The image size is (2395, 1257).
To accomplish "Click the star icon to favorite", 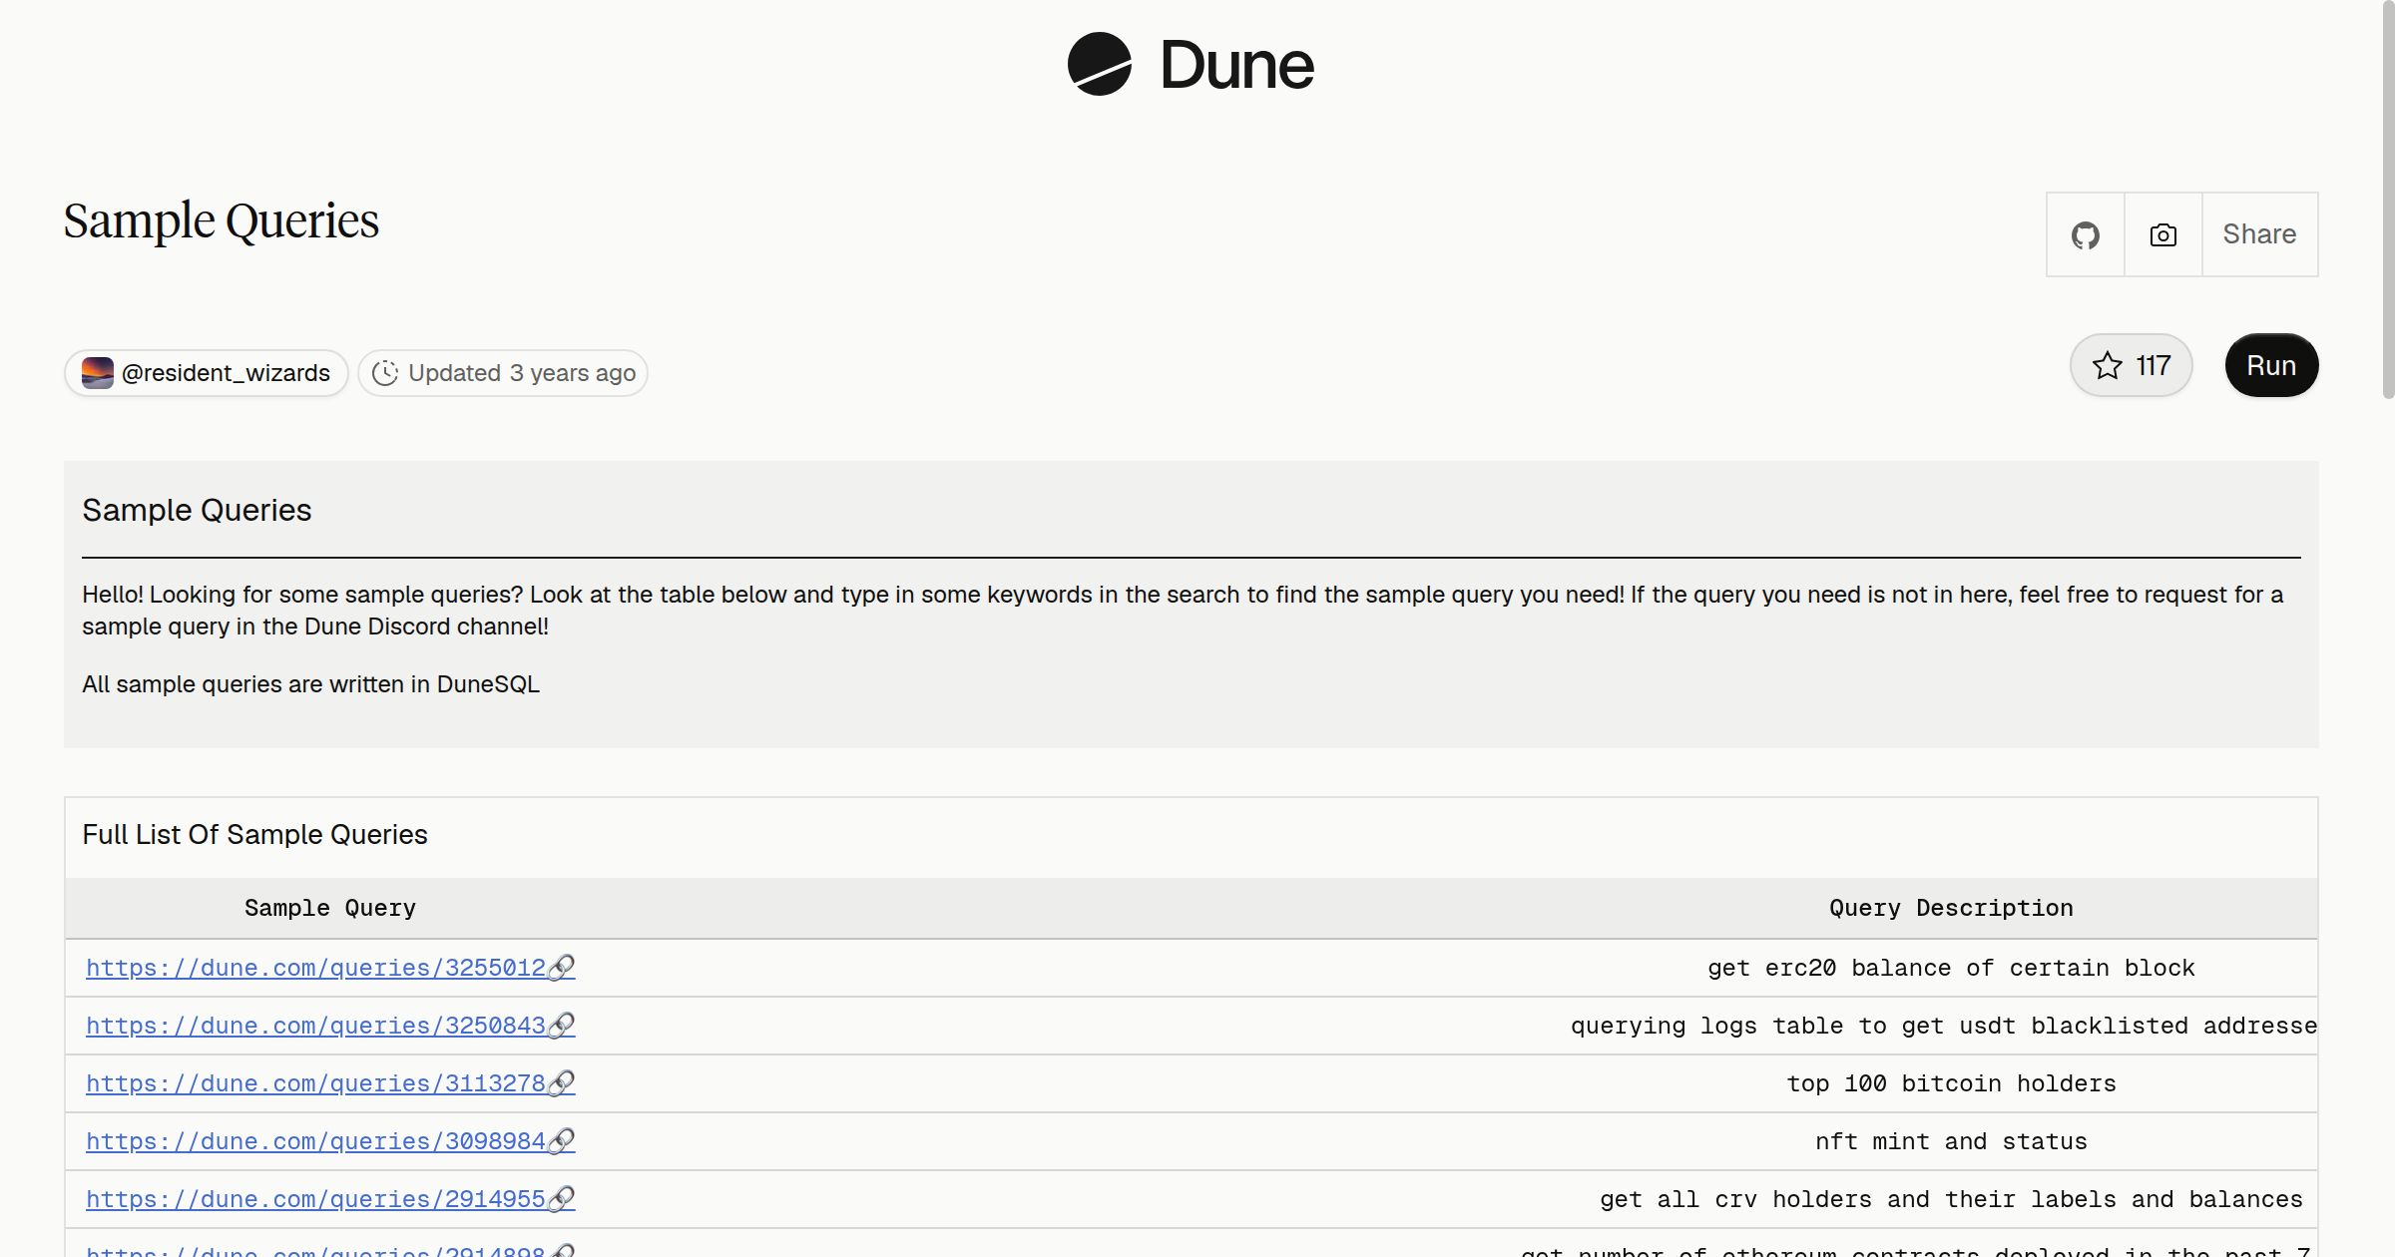I will (x=2107, y=365).
